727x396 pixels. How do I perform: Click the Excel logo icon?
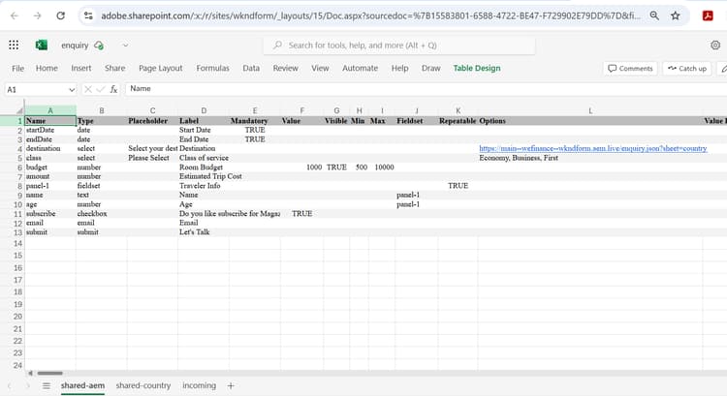click(x=42, y=45)
